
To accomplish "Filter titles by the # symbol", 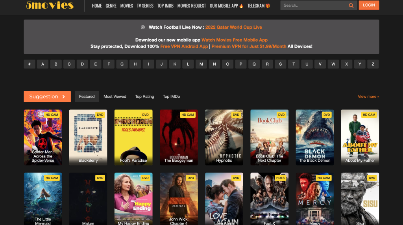I will click(x=30, y=64).
